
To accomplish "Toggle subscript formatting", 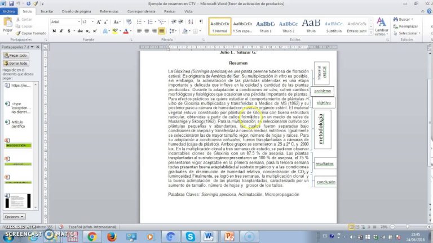I will (87, 31).
